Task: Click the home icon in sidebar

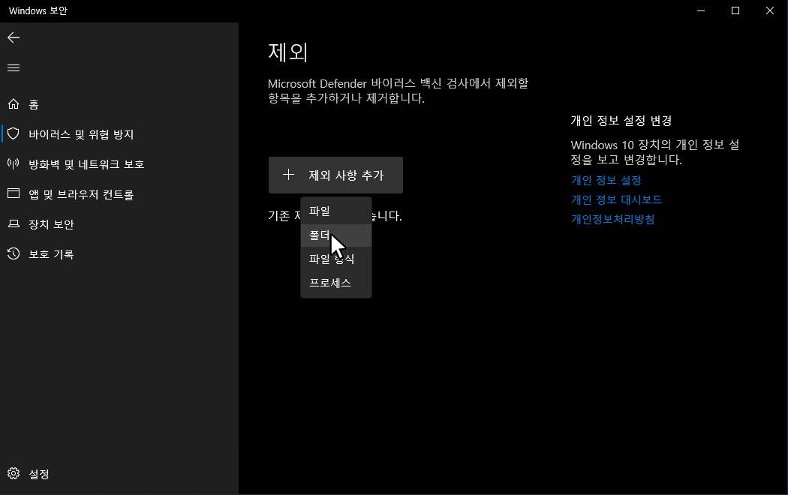Action: pyautogui.click(x=14, y=104)
